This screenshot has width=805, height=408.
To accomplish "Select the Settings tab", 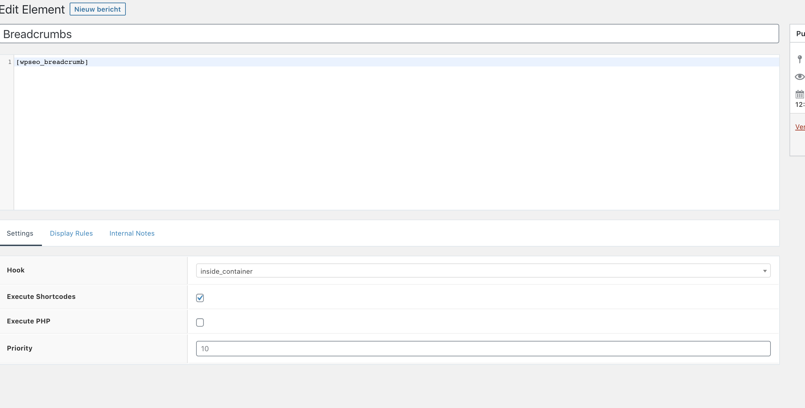I will click(20, 233).
